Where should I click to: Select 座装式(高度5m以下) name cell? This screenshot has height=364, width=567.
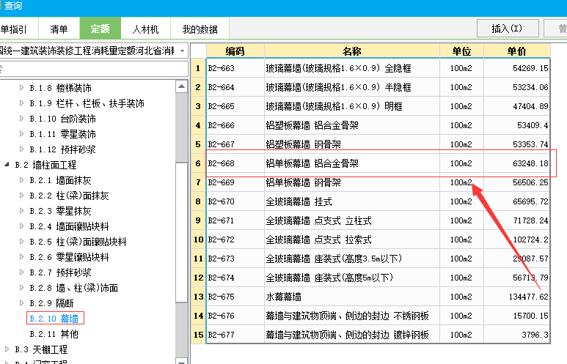(x=352, y=278)
